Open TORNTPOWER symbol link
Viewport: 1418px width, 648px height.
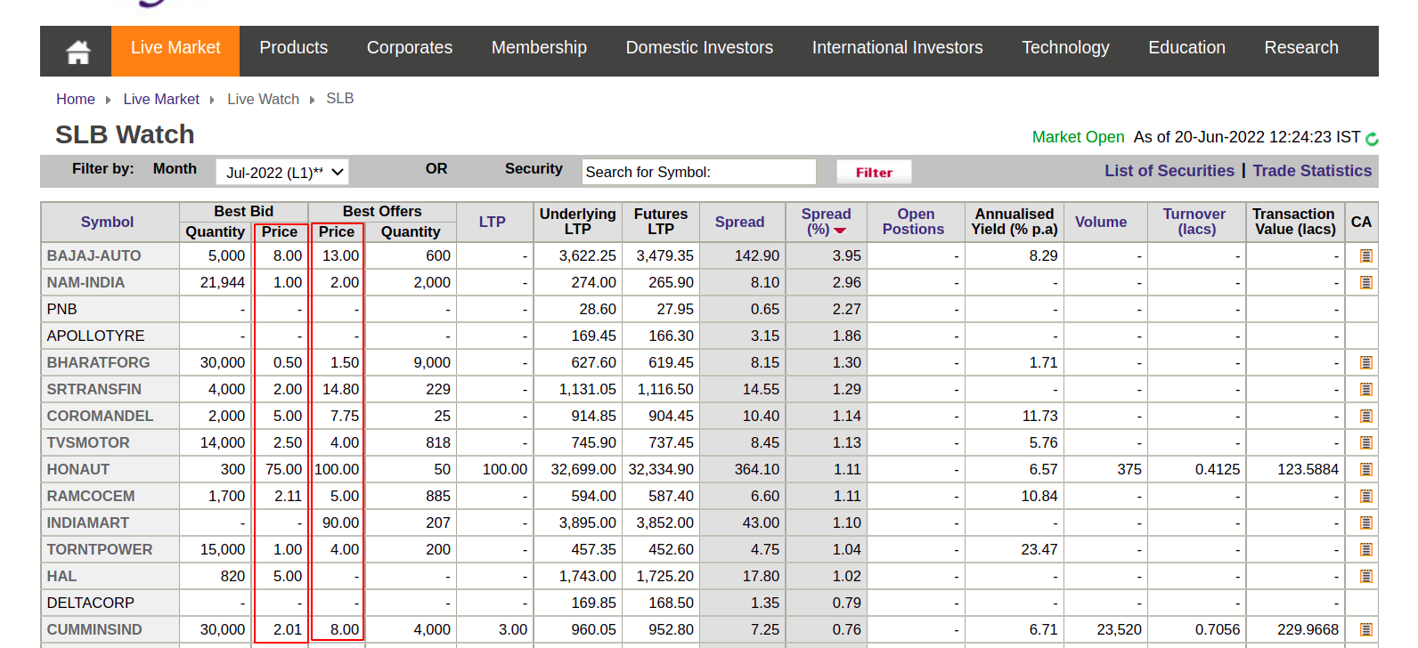100,550
